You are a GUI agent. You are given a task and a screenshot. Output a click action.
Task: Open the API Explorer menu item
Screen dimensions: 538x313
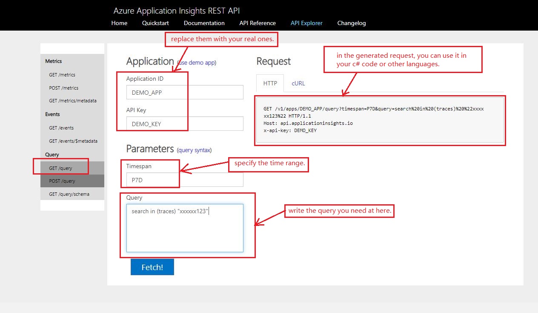pyautogui.click(x=306, y=23)
